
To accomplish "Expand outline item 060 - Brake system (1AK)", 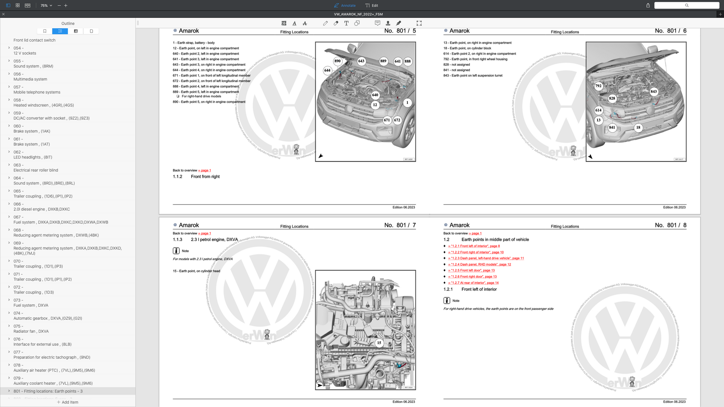I will point(9,126).
